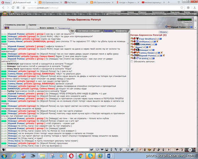Click the private message arrow icon for ZORKANA
Viewport: 198px width, 159px height.
click(132, 44)
